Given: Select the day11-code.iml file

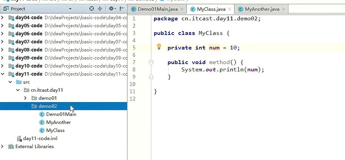Looking at the screenshot, I should click(x=64, y=139).
